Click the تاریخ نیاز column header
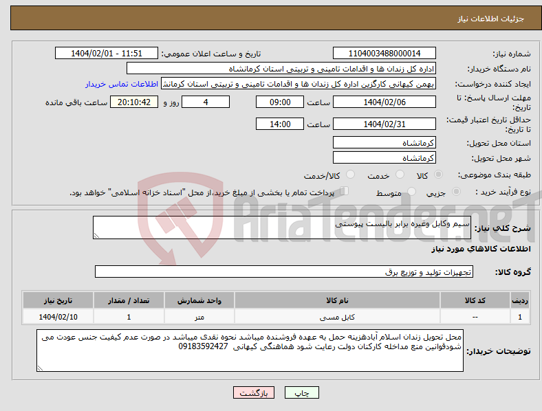The height and width of the screenshot is (411, 542). click(x=58, y=300)
